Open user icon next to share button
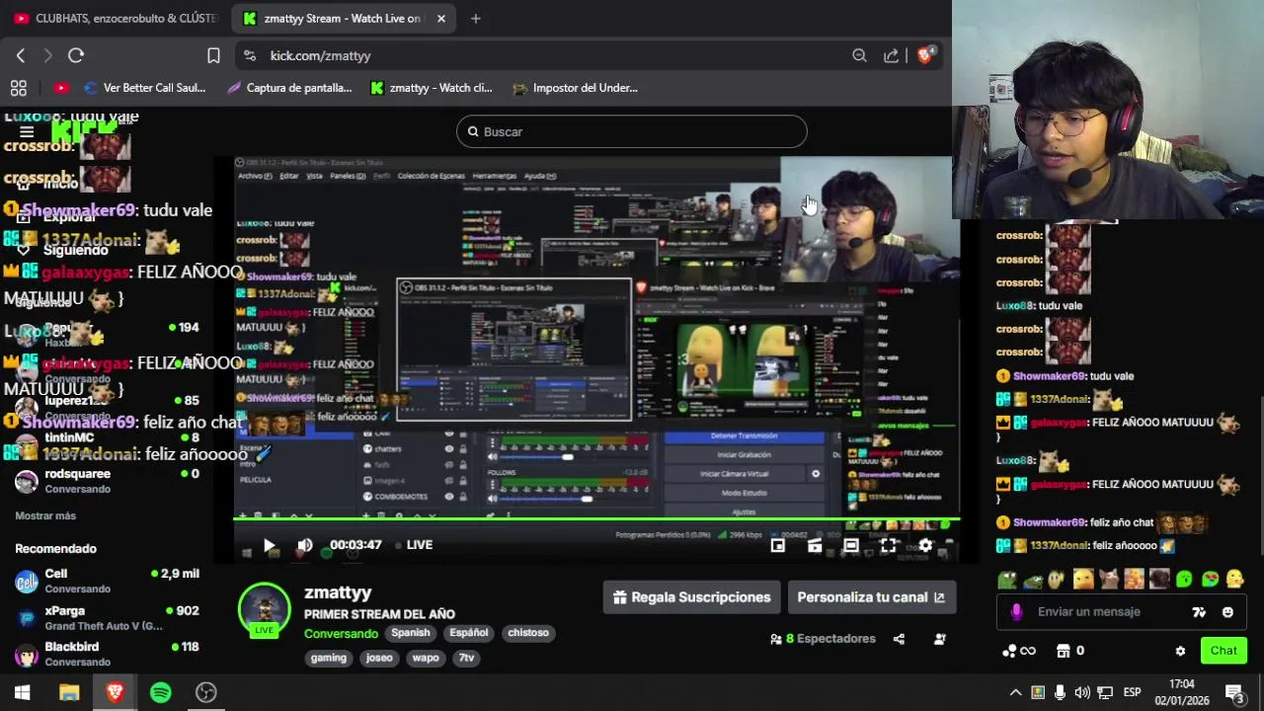Image resolution: width=1264 pixels, height=711 pixels. 939,639
